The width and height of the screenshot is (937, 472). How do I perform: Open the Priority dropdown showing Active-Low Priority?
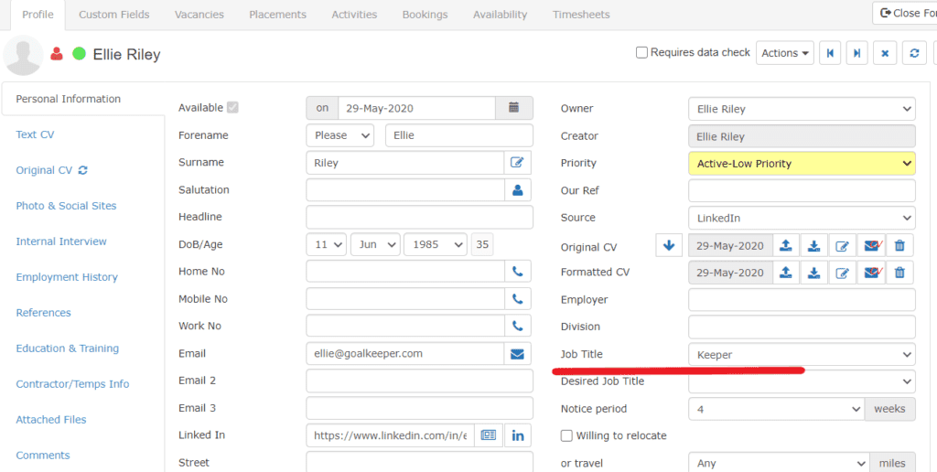801,164
